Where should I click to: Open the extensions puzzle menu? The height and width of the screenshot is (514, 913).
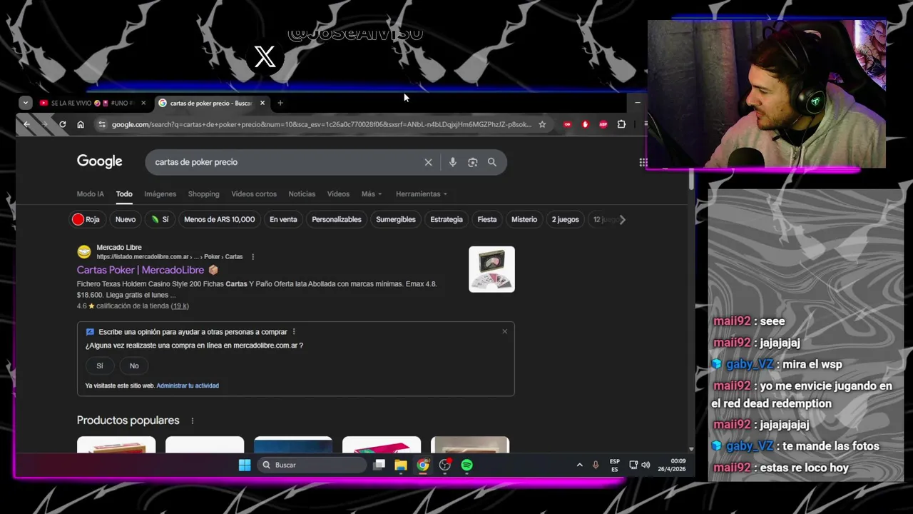[621, 124]
